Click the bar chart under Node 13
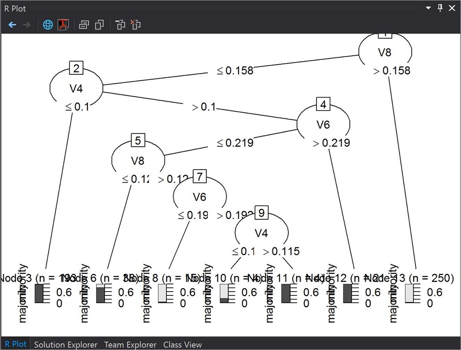This screenshot has width=461, height=350. 410,293
